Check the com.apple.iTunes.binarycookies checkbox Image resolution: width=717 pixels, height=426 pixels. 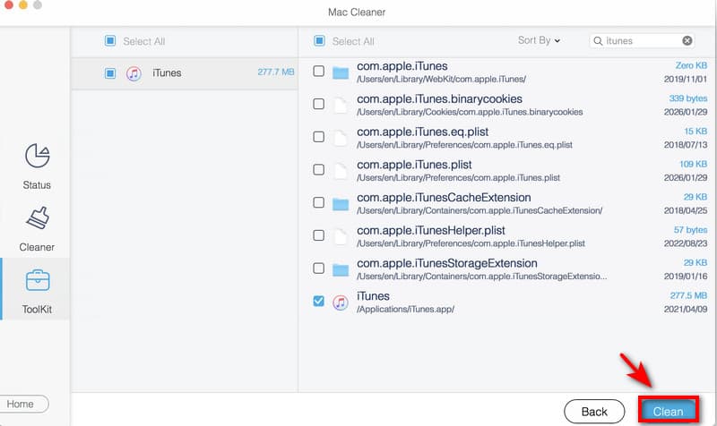point(319,105)
